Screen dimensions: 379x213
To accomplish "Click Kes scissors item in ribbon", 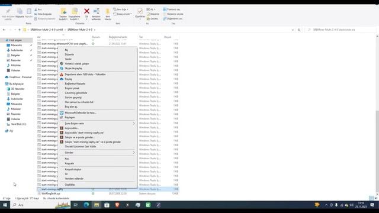I will pos(38,9).
